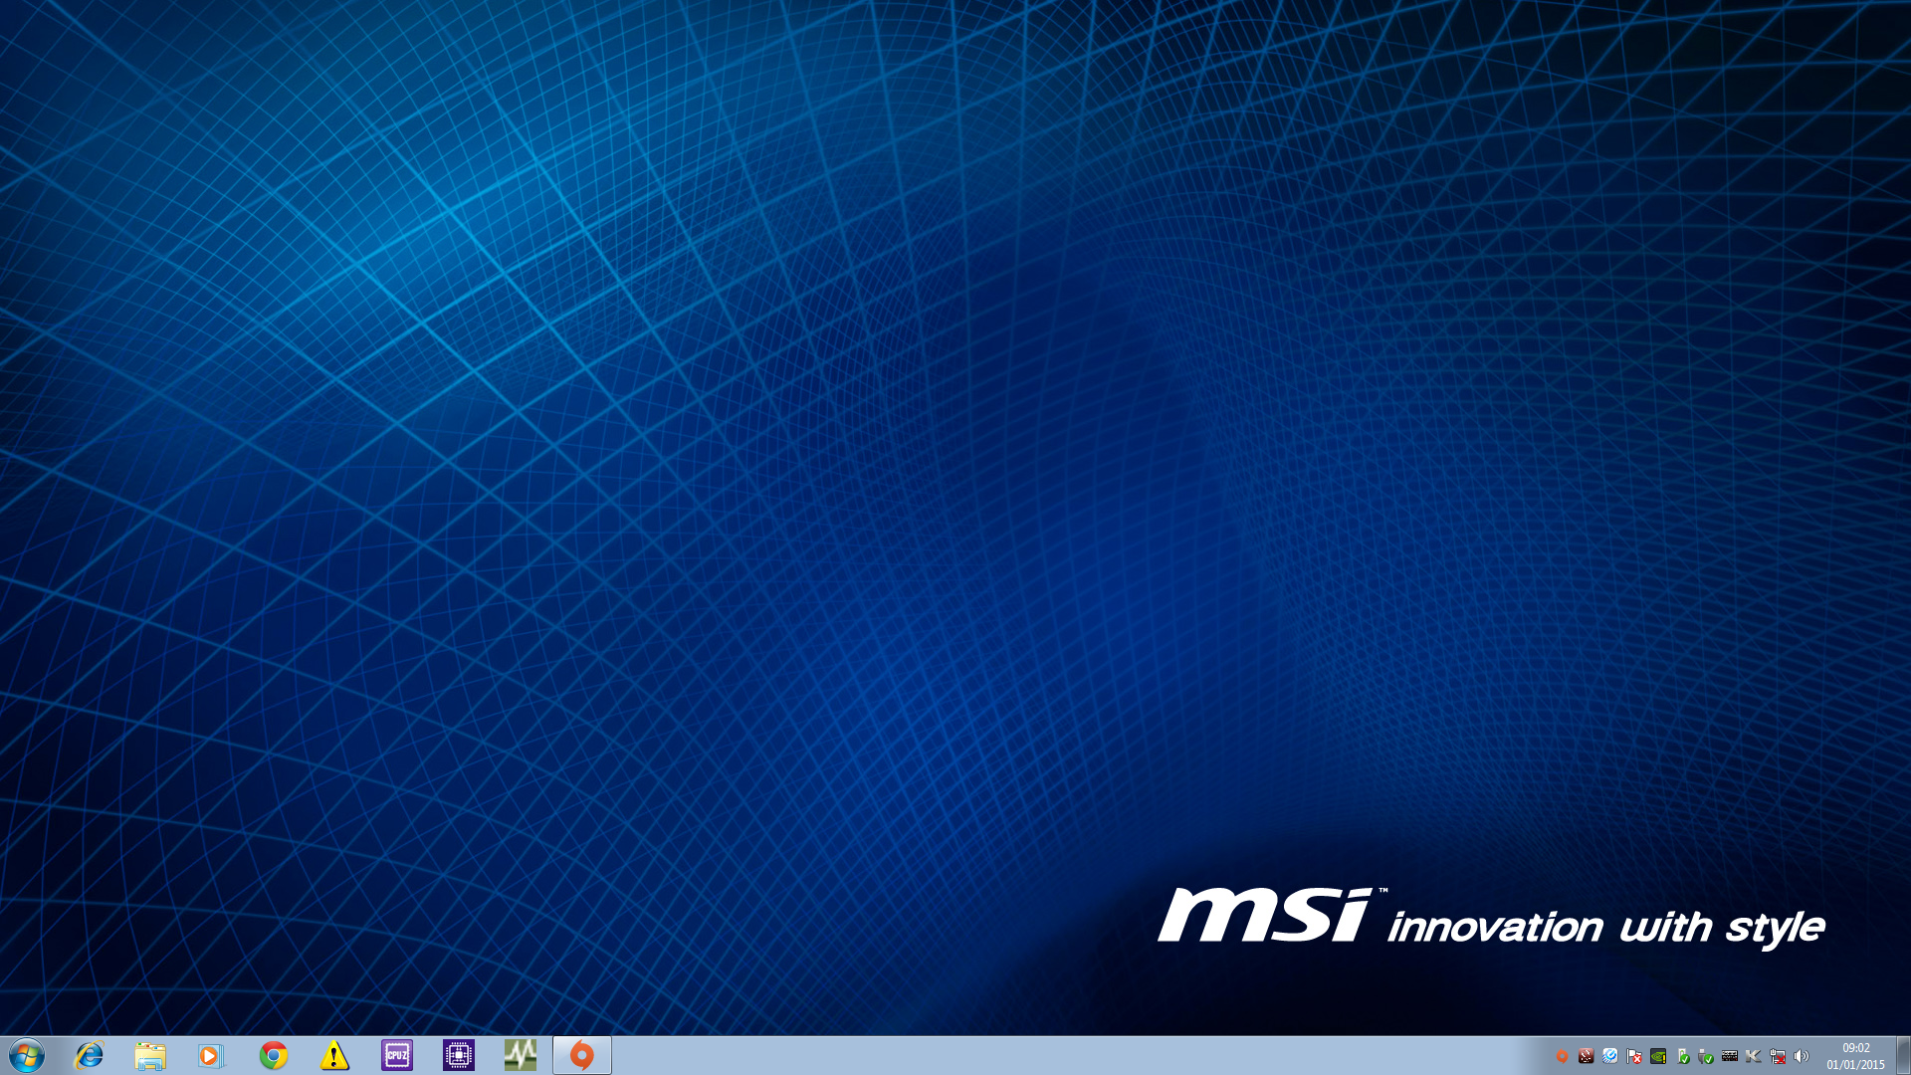Viewport: 1911px width, 1075px height.
Task: Click the Origin icon in system tray
Action: tap(1562, 1056)
